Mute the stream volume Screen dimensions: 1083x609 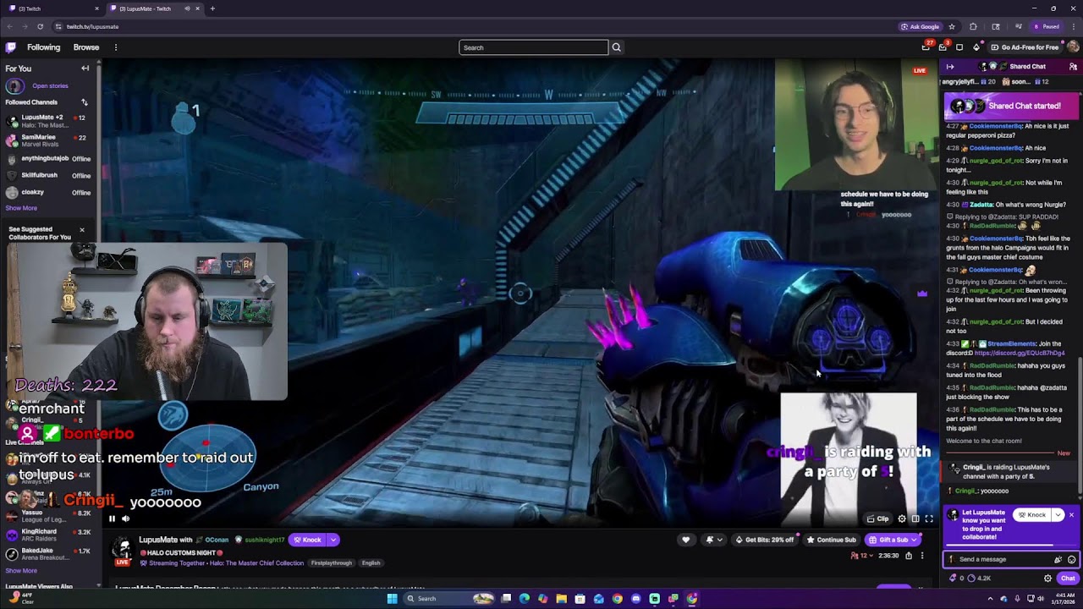click(125, 518)
